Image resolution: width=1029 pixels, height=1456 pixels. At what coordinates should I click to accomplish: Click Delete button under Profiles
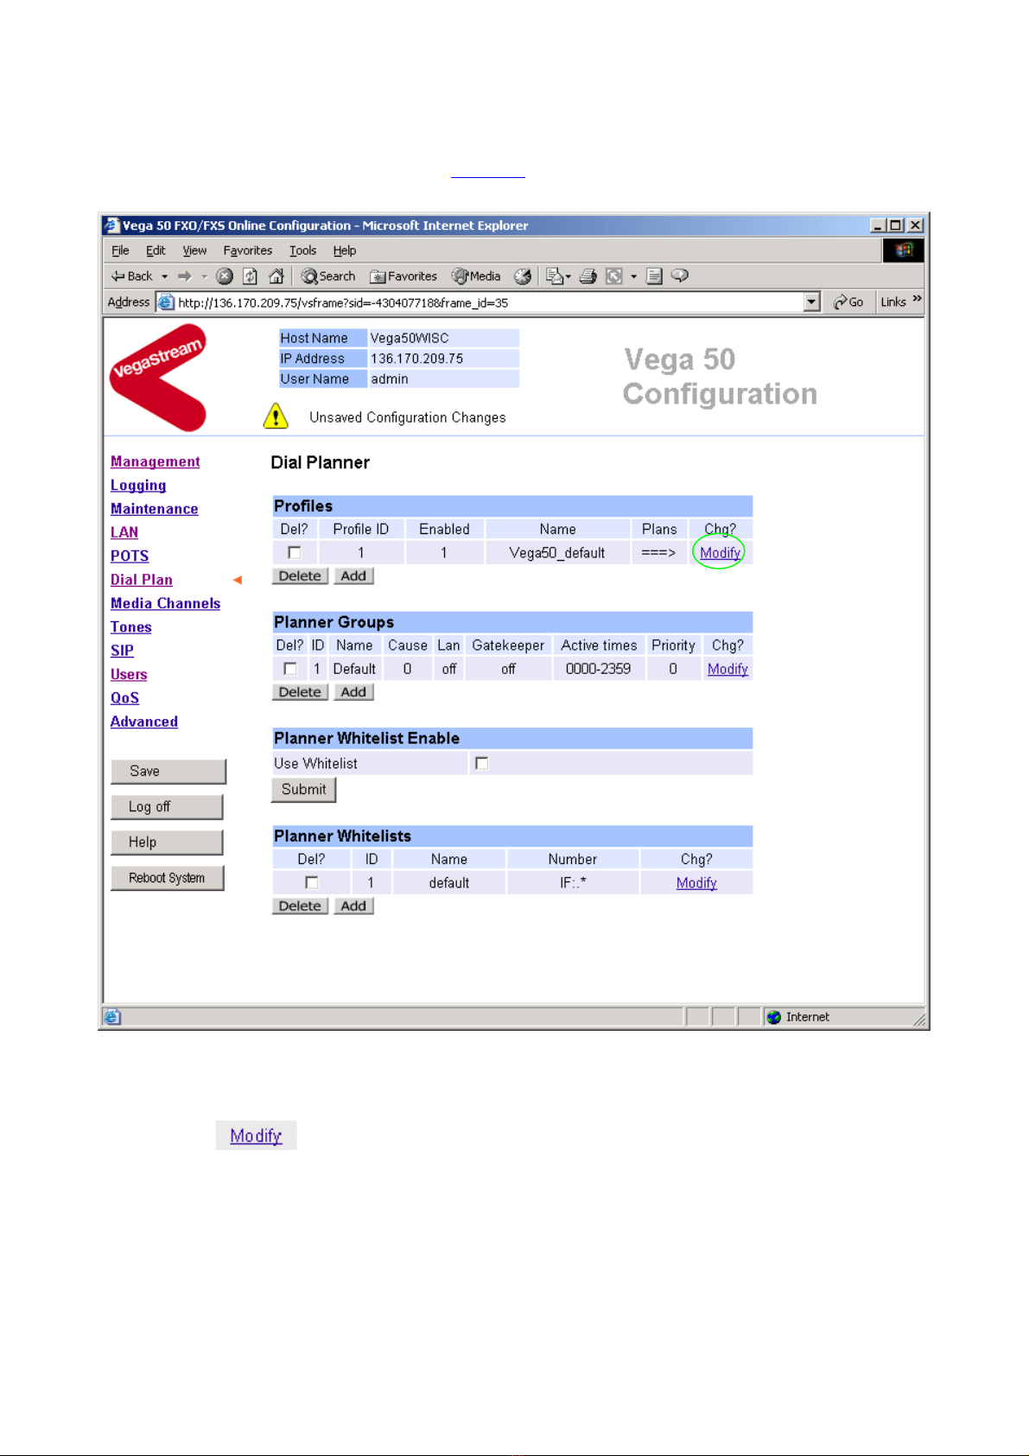(x=300, y=576)
